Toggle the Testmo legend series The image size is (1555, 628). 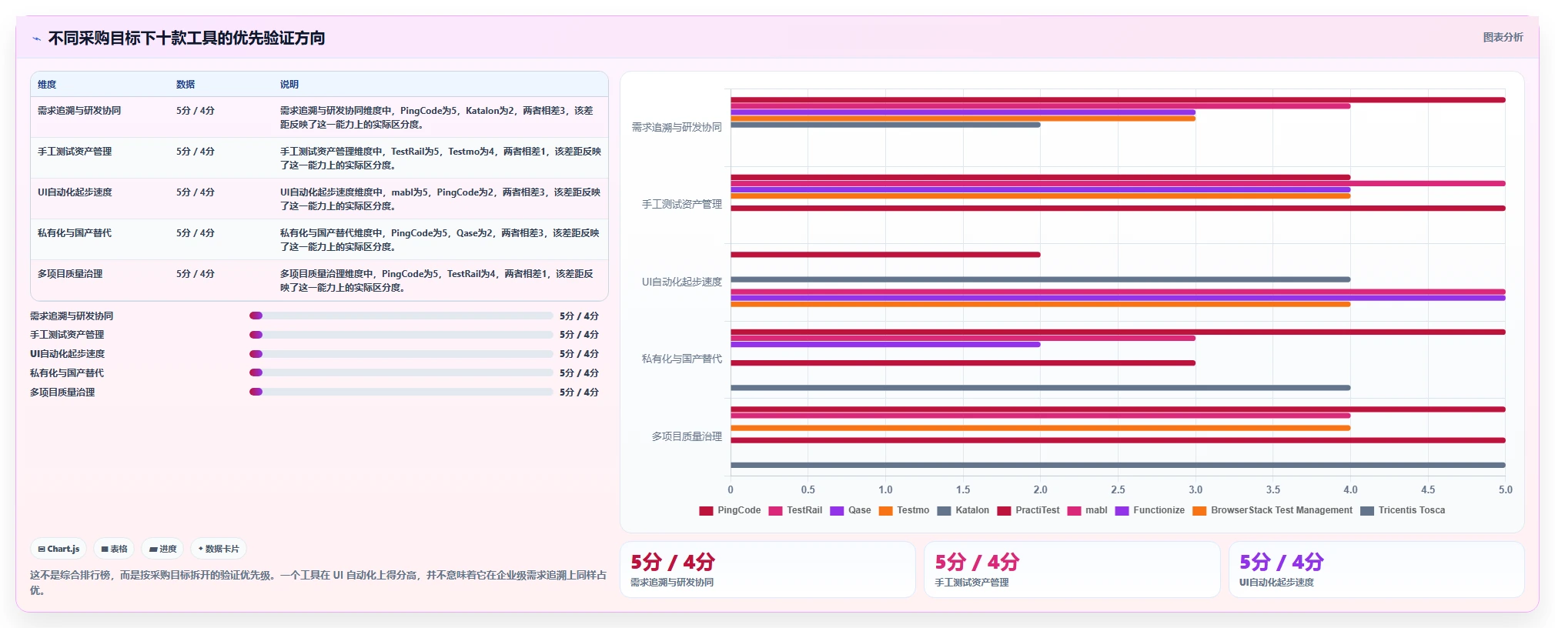(x=904, y=510)
